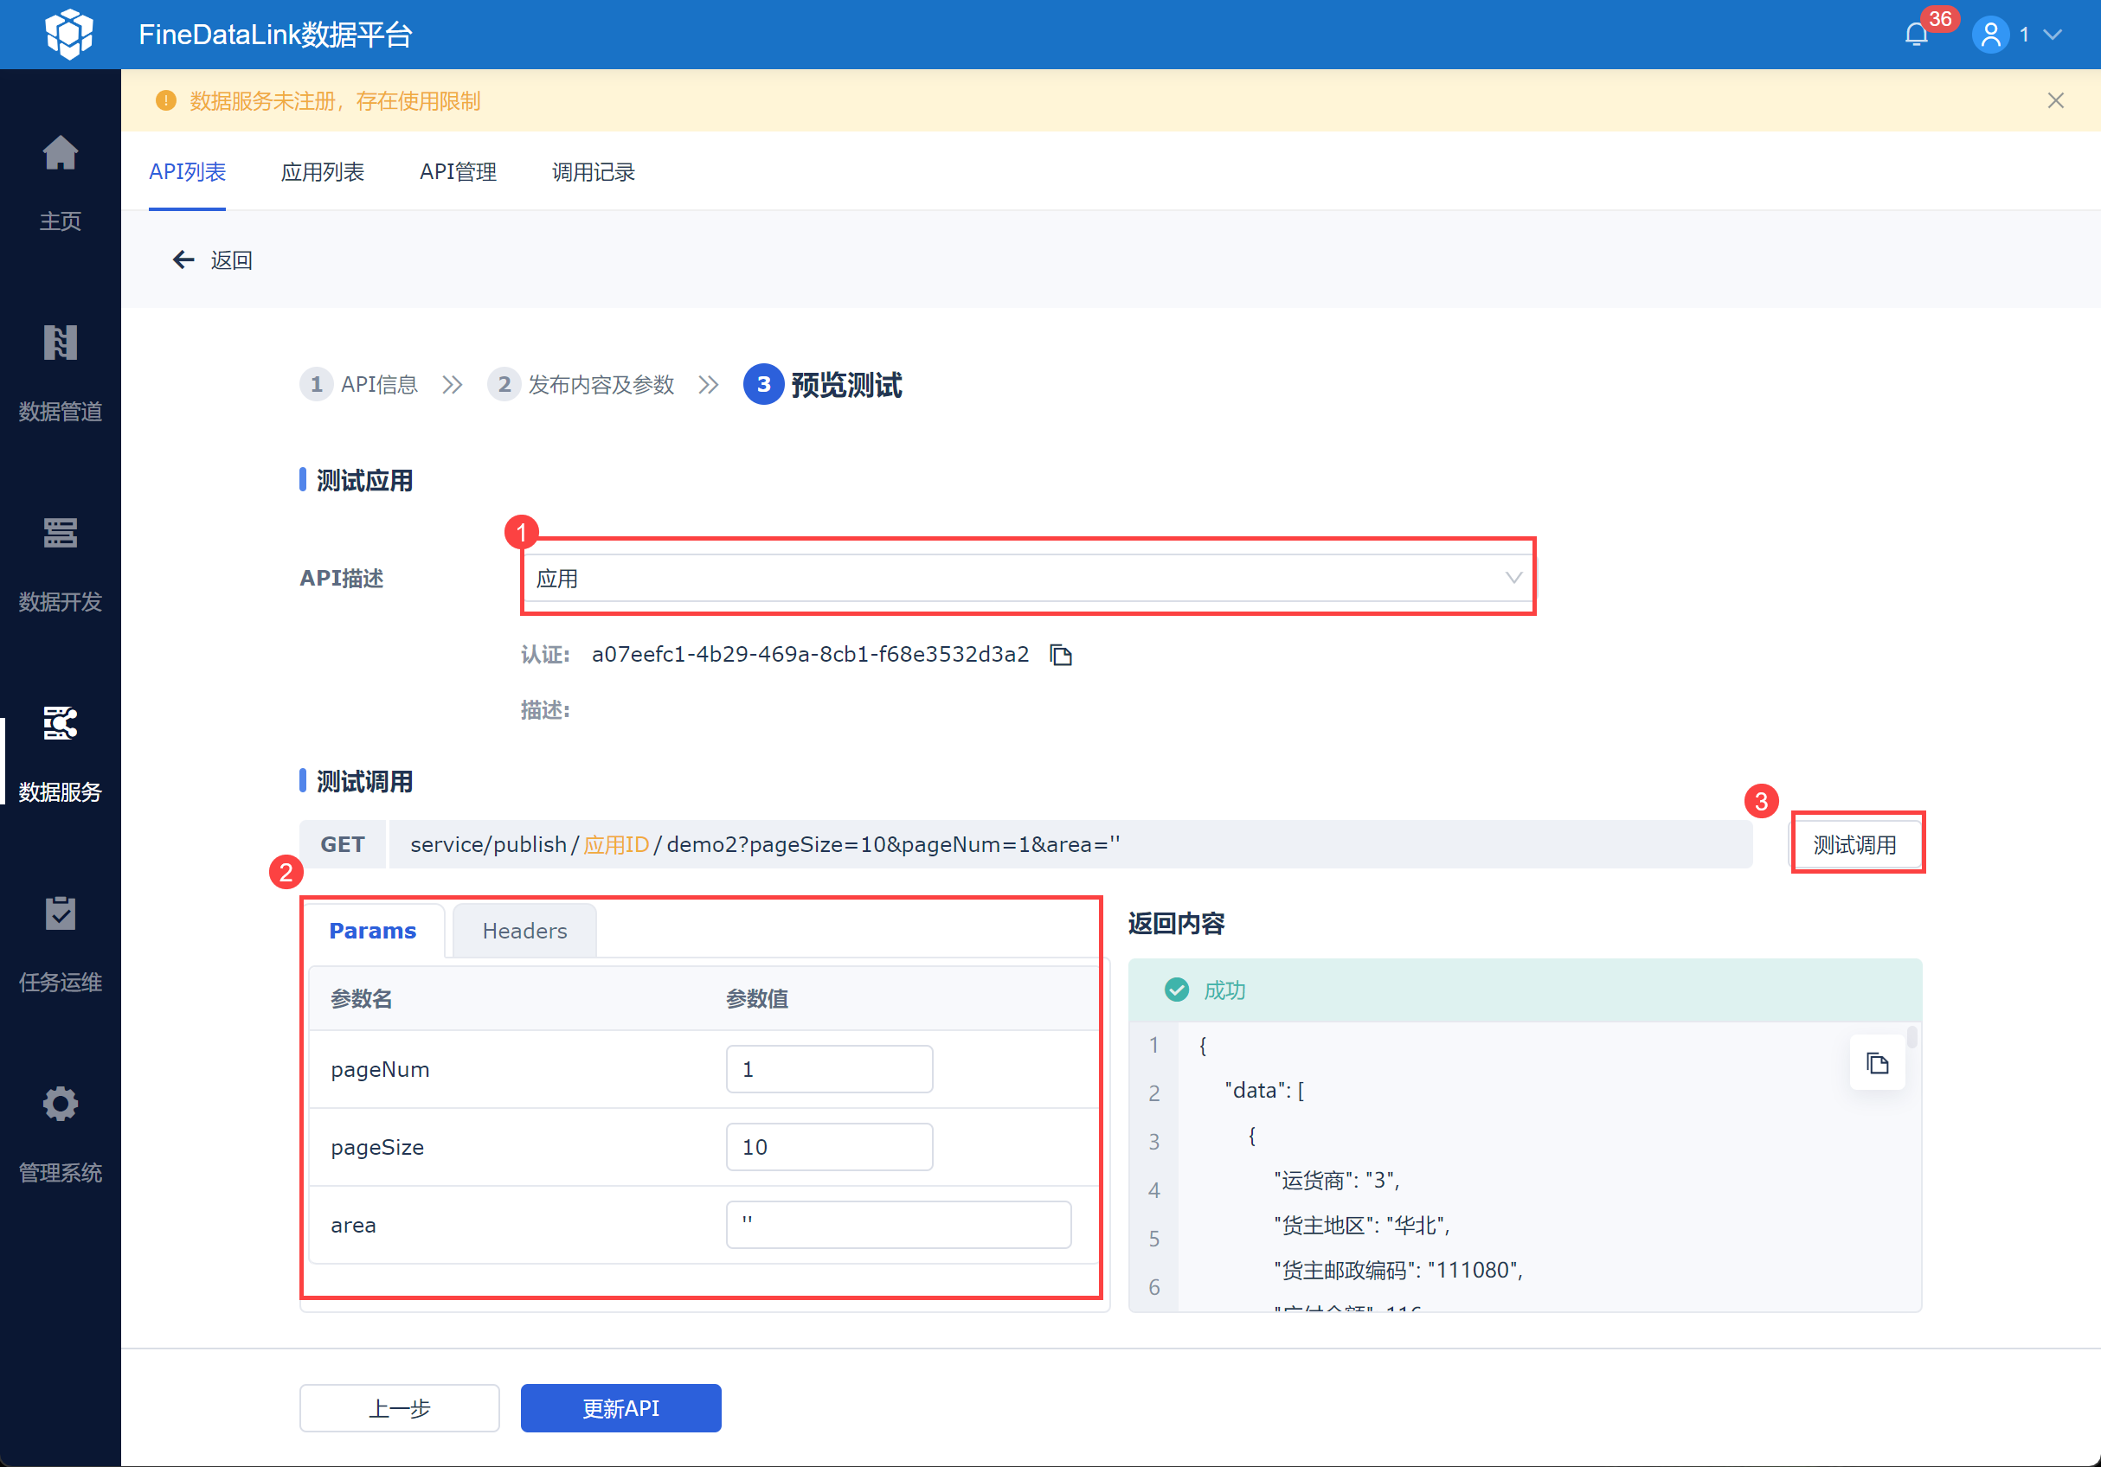Viewport: 2101px width, 1467px height.
Task: Click the FineDataLink logo icon
Action: pos(69,34)
